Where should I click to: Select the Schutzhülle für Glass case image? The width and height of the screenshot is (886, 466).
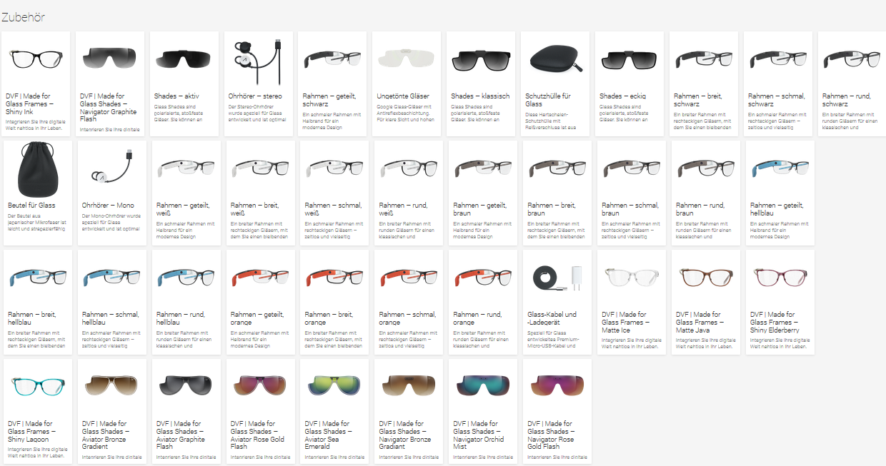click(x=555, y=58)
